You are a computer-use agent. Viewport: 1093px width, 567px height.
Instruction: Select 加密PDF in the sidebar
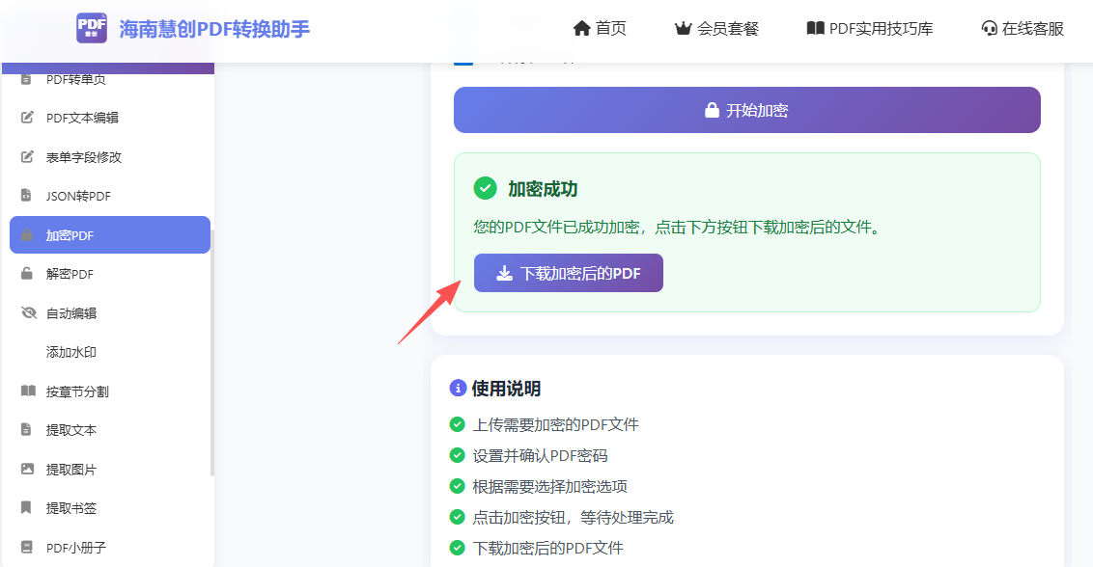pyautogui.click(x=110, y=234)
